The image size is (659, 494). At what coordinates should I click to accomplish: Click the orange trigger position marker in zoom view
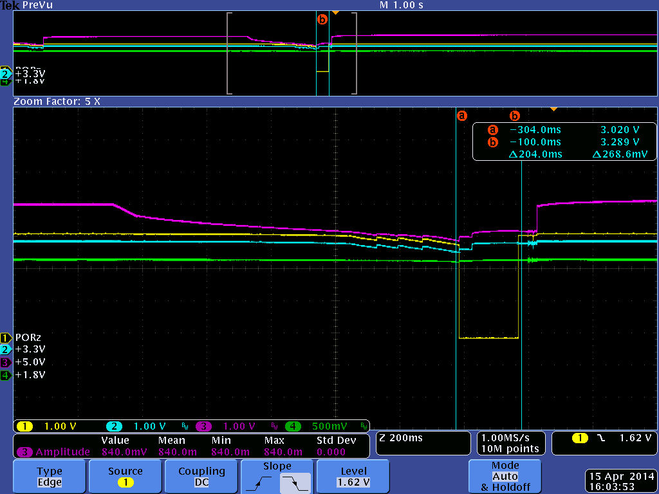tap(554, 109)
